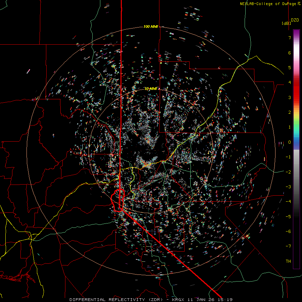Click the -7 value on the scale
Image resolution: width=302 pixels, height=302 pixels.
288,246
